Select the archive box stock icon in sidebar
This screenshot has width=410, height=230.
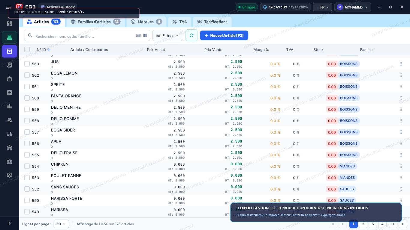[x=10, y=51]
